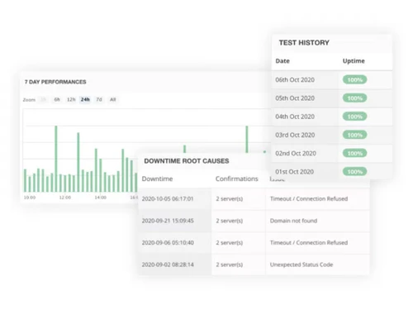The width and height of the screenshot is (413, 310).
Task: Click Timeout issue in the 2020-10-05 row
Action: tap(309, 198)
